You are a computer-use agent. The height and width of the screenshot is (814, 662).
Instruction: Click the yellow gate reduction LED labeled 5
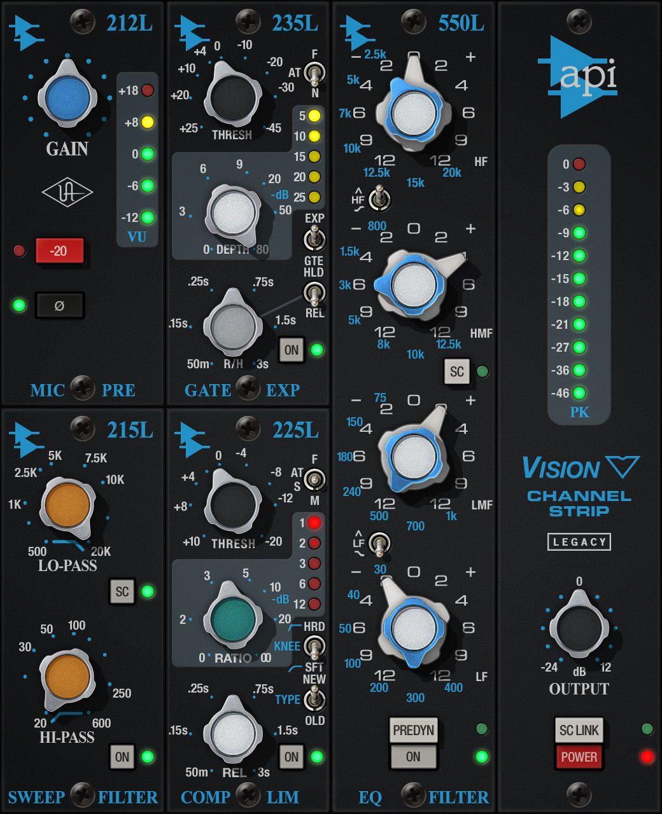click(314, 116)
